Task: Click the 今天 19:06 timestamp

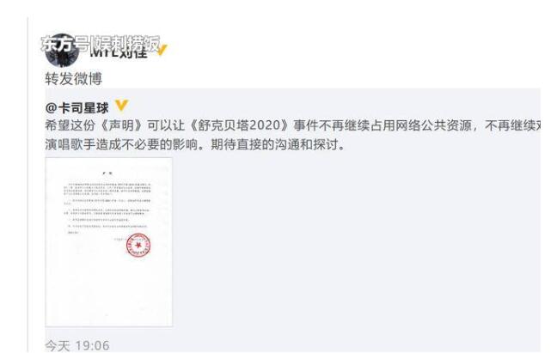Action: pos(77,345)
